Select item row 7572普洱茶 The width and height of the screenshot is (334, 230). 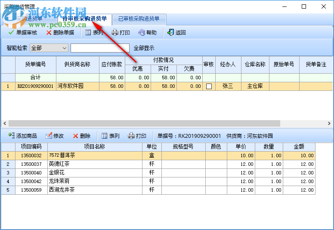click(158, 155)
